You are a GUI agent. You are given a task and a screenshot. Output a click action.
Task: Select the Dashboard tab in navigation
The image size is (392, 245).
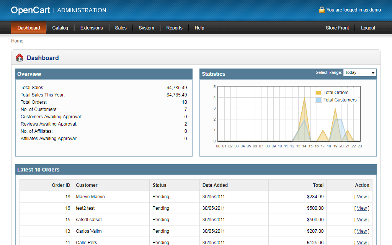pyautogui.click(x=29, y=28)
